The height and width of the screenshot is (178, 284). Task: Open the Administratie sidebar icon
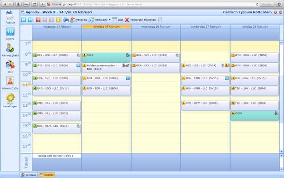10,81
